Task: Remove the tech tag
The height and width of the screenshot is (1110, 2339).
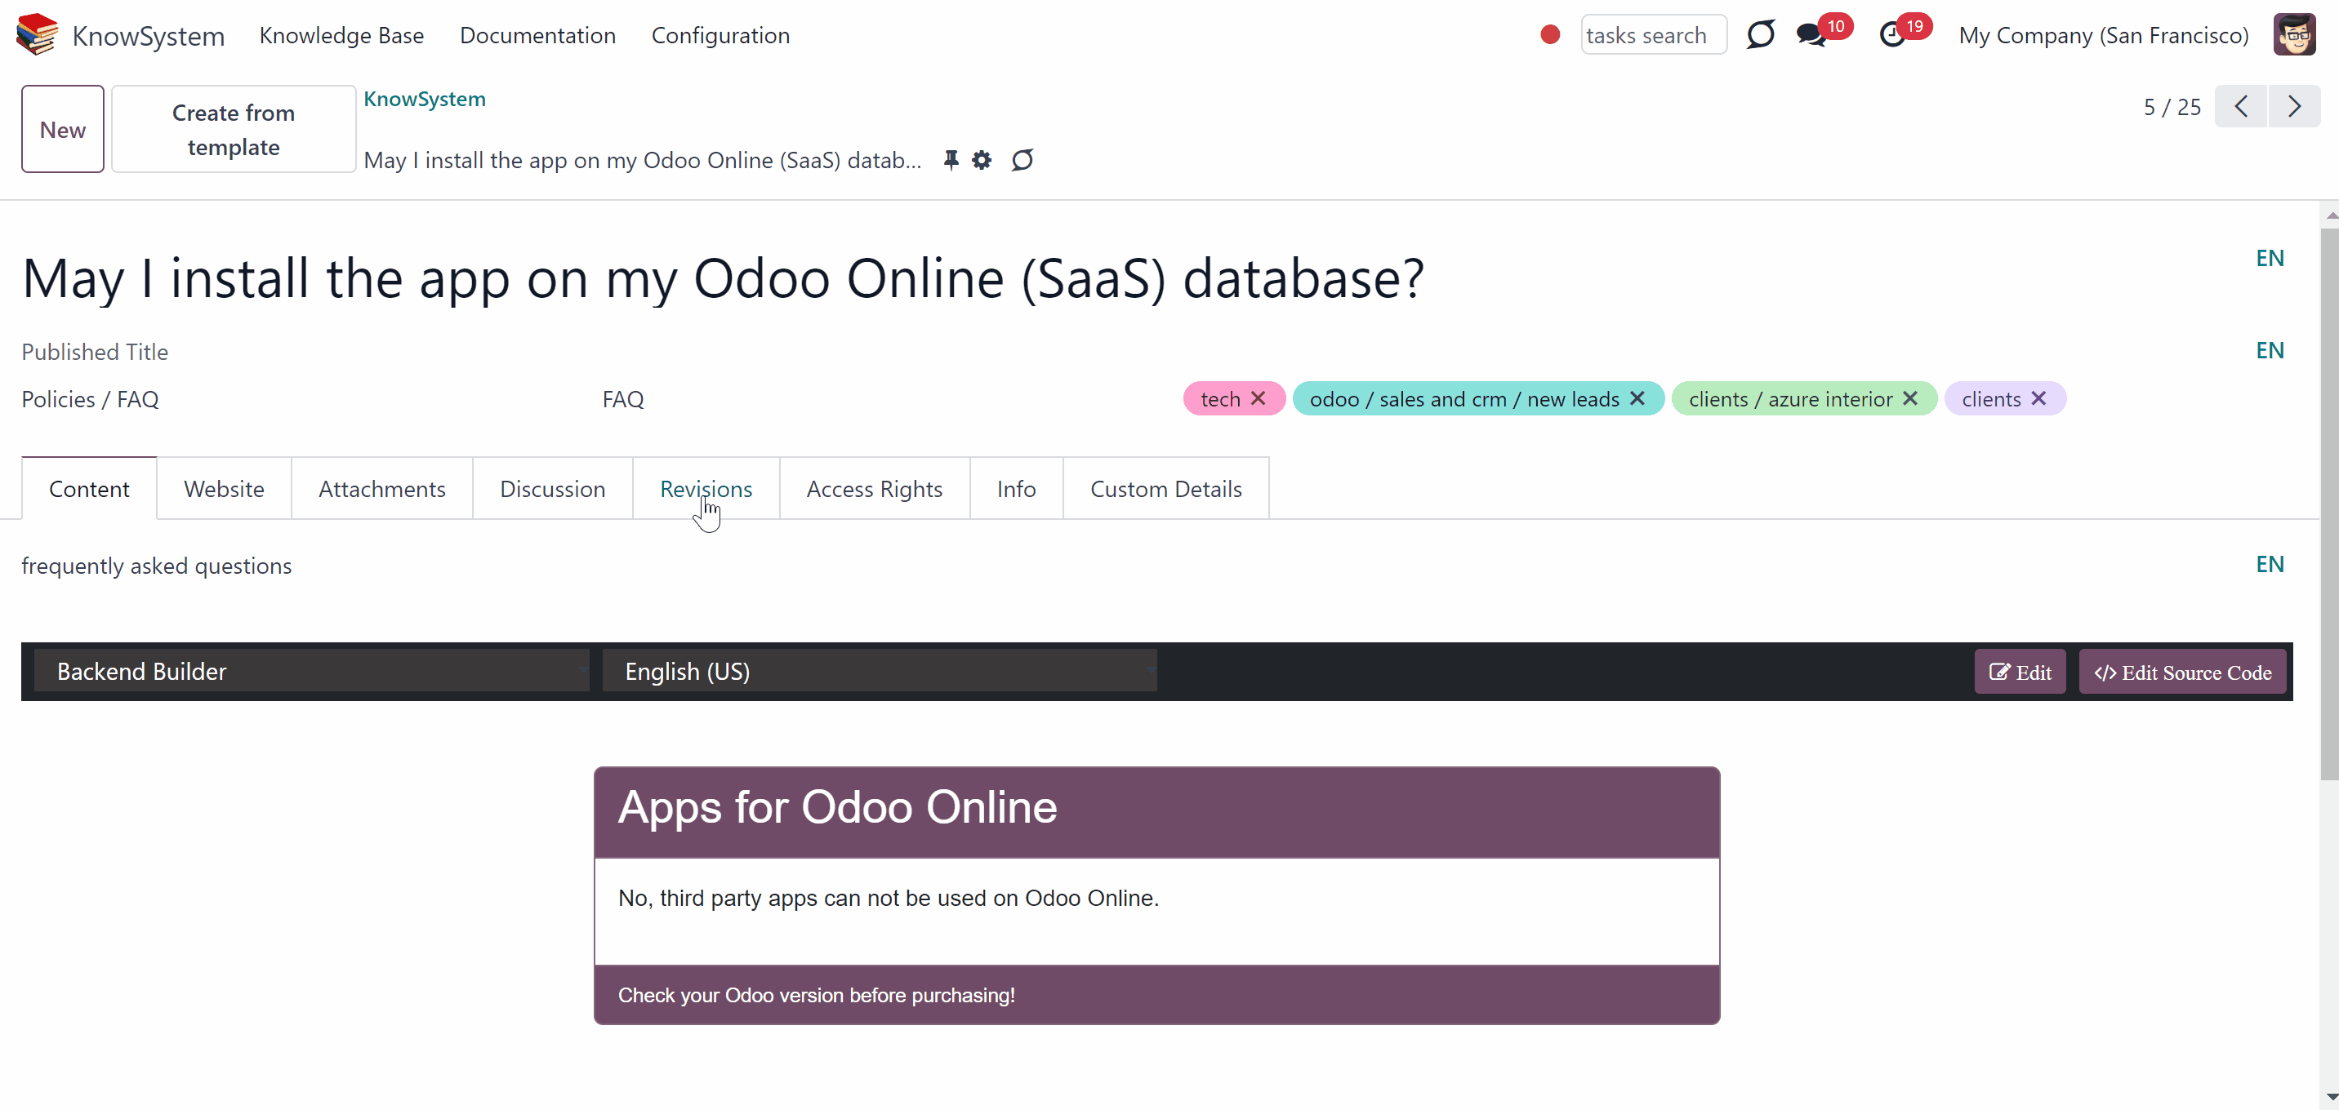Action: point(1259,398)
